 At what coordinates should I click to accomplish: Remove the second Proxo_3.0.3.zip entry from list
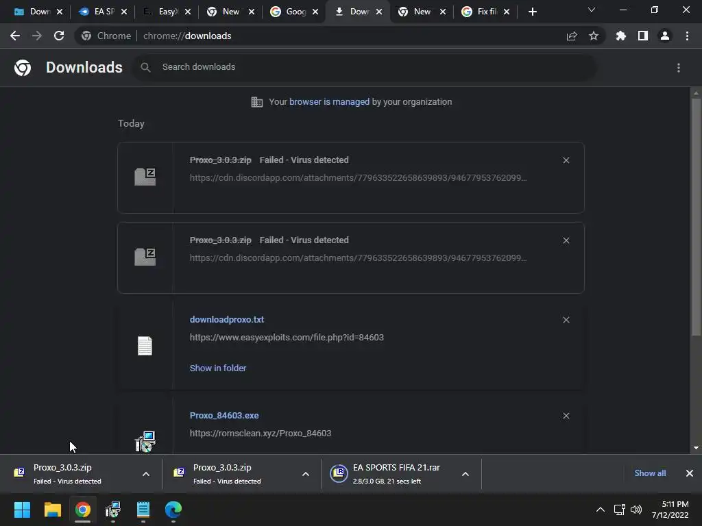pyautogui.click(x=566, y=240)
